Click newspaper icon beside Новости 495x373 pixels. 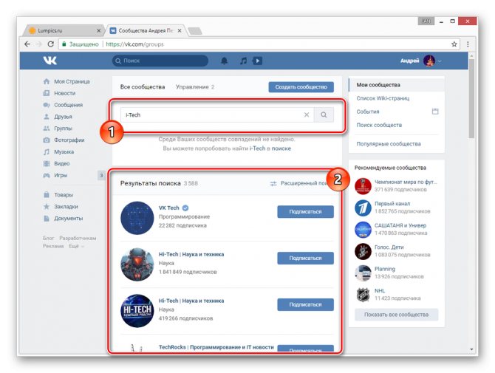pyautogui.click(x=47, y=93)
